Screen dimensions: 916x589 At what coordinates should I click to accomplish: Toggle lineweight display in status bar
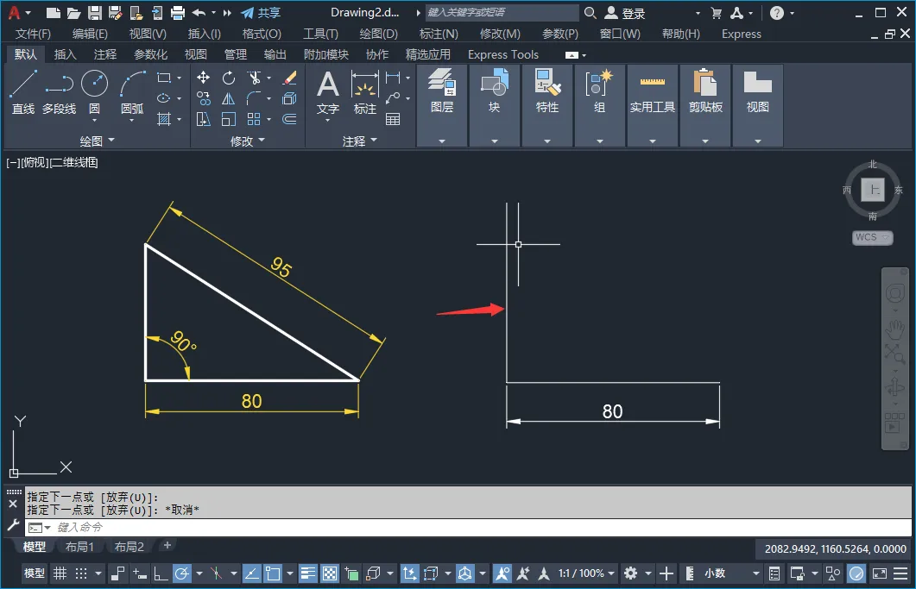(x=308, y=573)
